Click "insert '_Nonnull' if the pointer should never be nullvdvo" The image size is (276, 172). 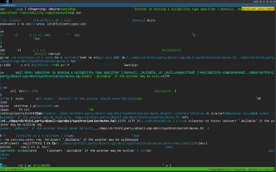(x=92, y=99)
